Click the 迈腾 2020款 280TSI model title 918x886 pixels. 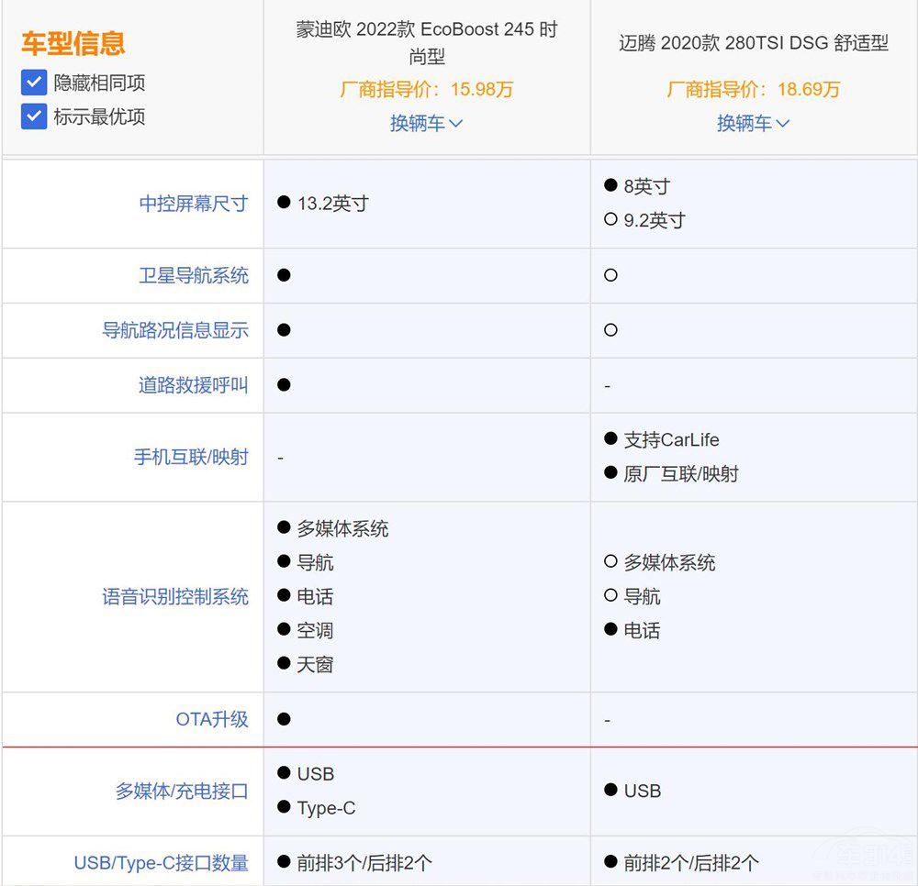[753, 43]
